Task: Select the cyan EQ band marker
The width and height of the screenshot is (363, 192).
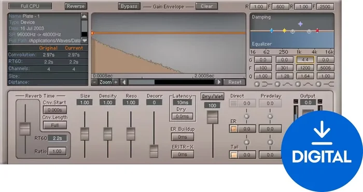Action: pyautogui.click(x=272, y=31)
